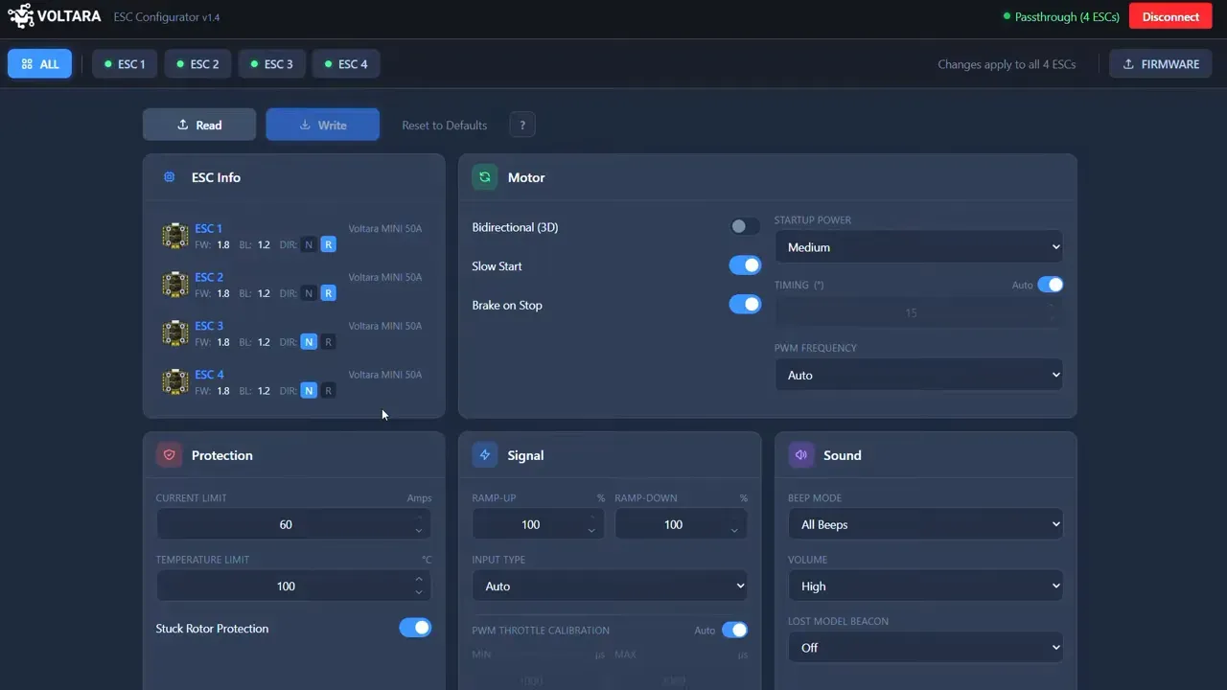Toggle Auto PWM throttle calibration
The width and height of the screenshot is (1227, 690).
click(734, 630)
